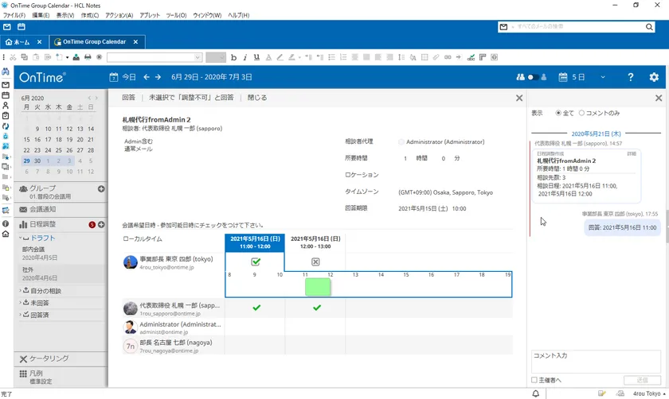Go to previous week arrow

pyautogui.click(x=147, y=77)
